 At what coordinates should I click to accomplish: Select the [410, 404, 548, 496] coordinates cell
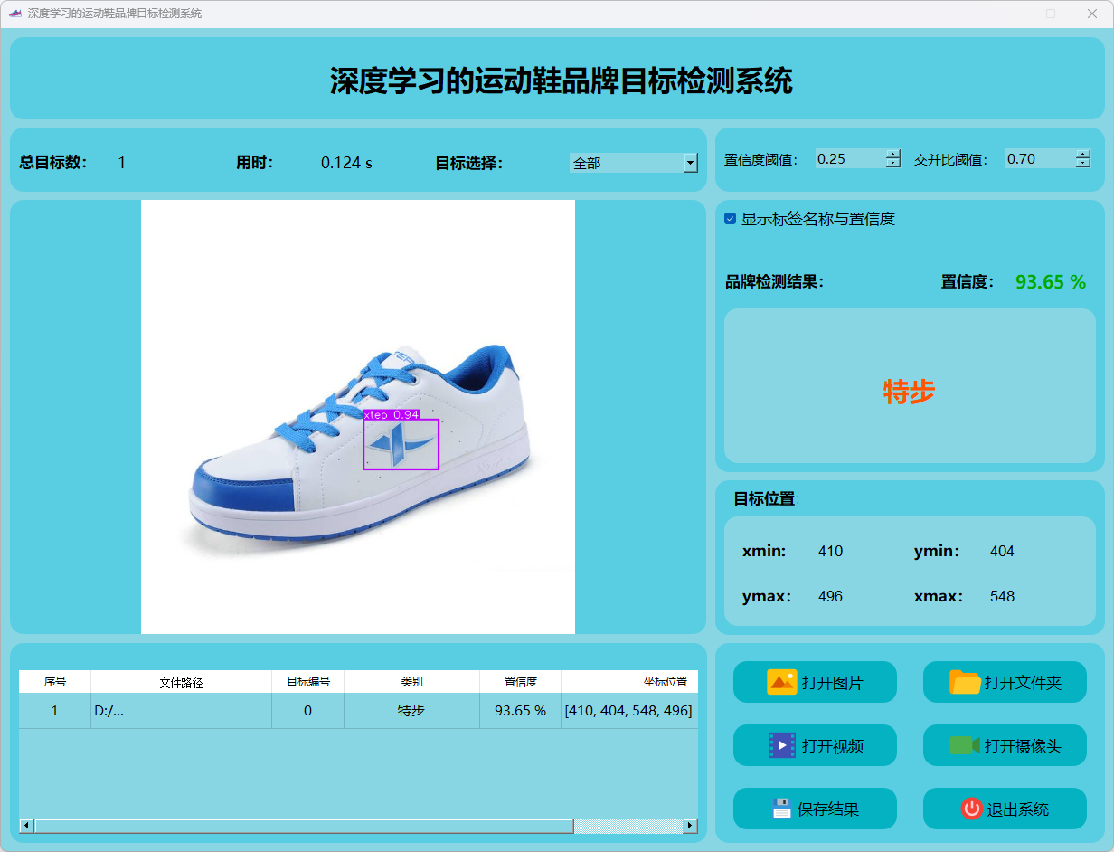point(629,711)
